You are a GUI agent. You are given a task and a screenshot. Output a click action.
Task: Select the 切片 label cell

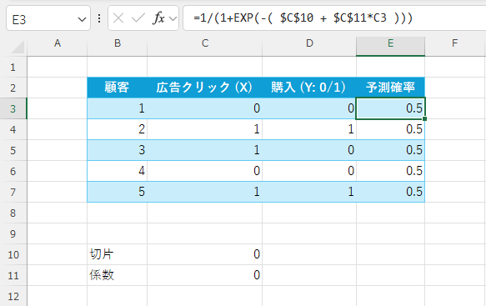click(118, 254)
